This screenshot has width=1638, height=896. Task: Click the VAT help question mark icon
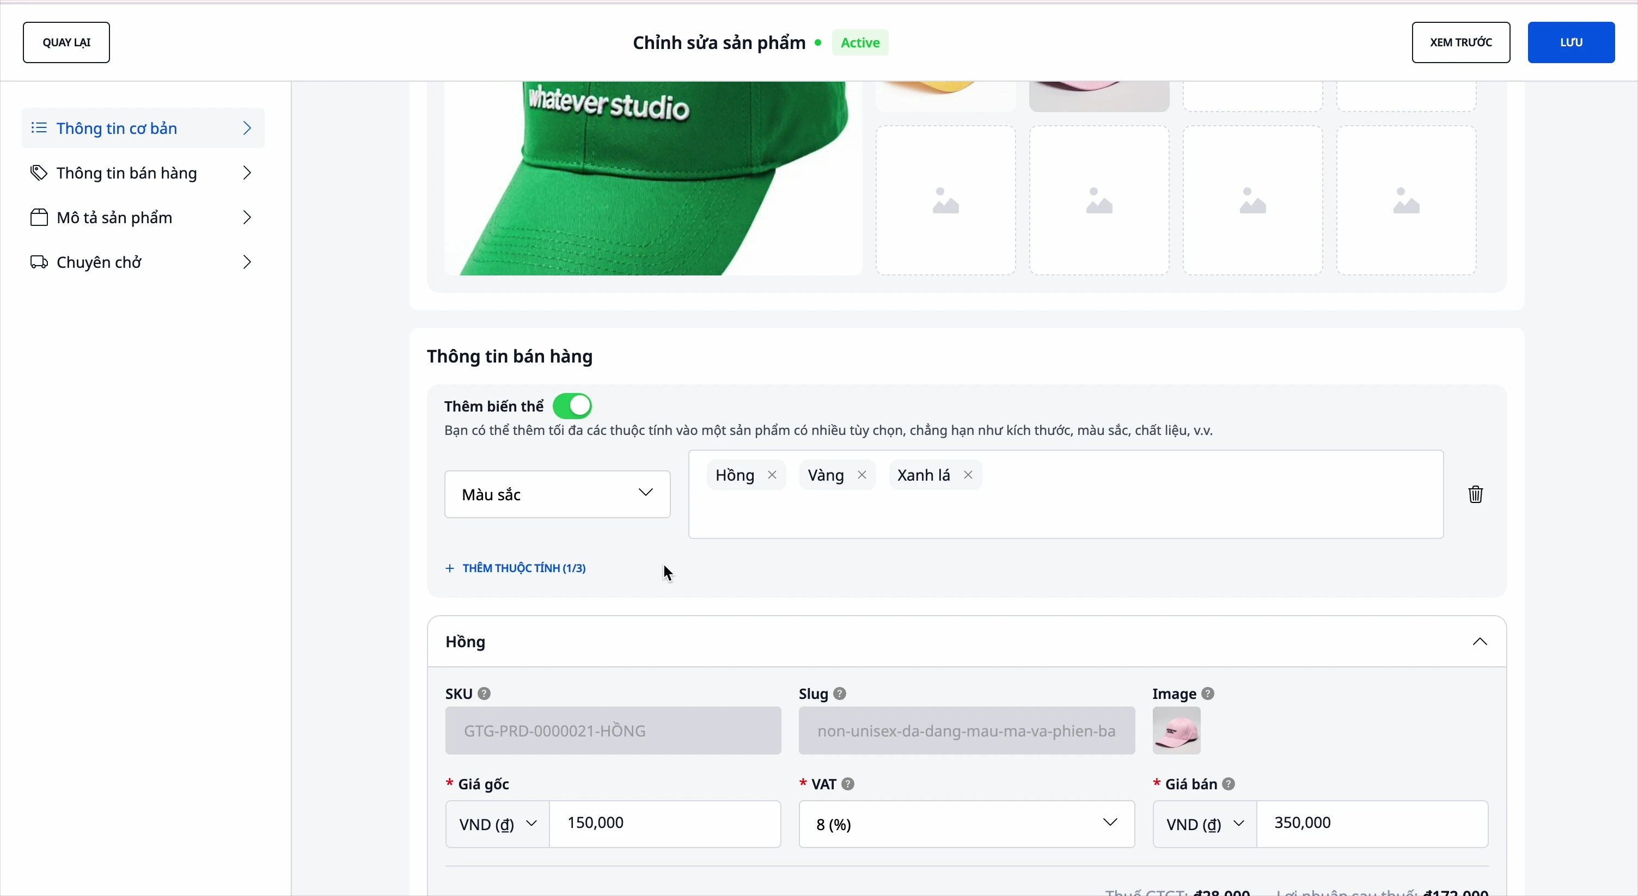(x=848, y=784)
